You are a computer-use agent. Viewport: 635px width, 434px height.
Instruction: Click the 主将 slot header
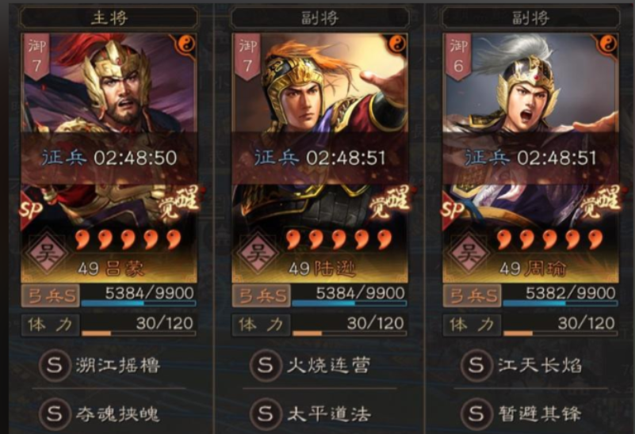pos(109,17)
